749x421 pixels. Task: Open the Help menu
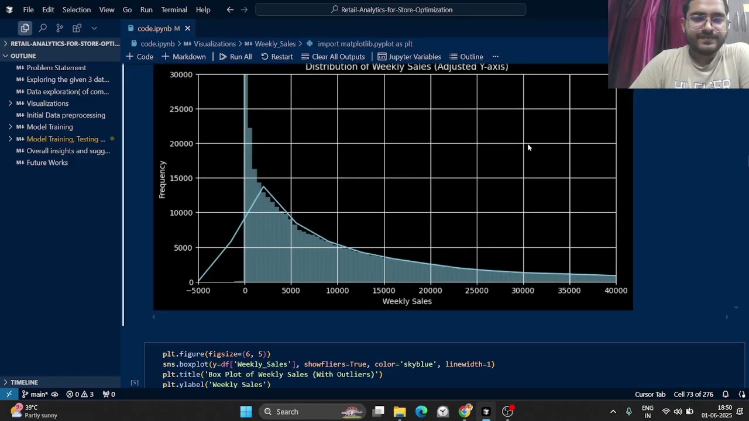click(x=203, y=10)
